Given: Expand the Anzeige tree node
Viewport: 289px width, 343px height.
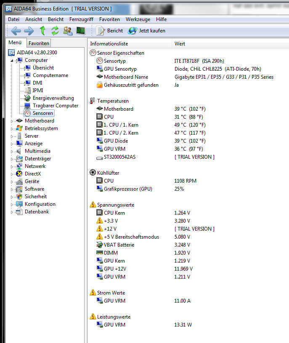Looking at the screenshot, I should click(12, 144).
